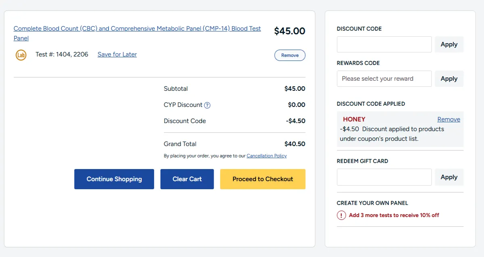Image resolution: width=484 pixels, height=257 pixels.
Task: Open the CYP Discount help tooltip
Action: pos(207,105)
